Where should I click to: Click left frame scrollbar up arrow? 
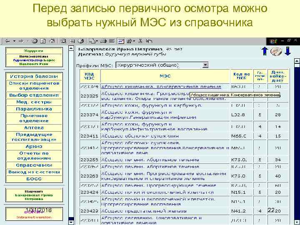point(71,48)
